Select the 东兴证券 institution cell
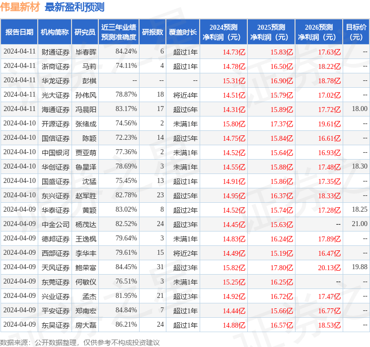 tap(56, 195)
